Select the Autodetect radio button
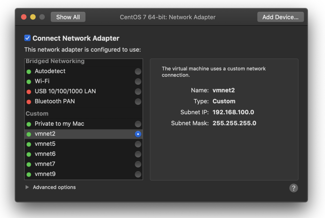 [138, 72]
